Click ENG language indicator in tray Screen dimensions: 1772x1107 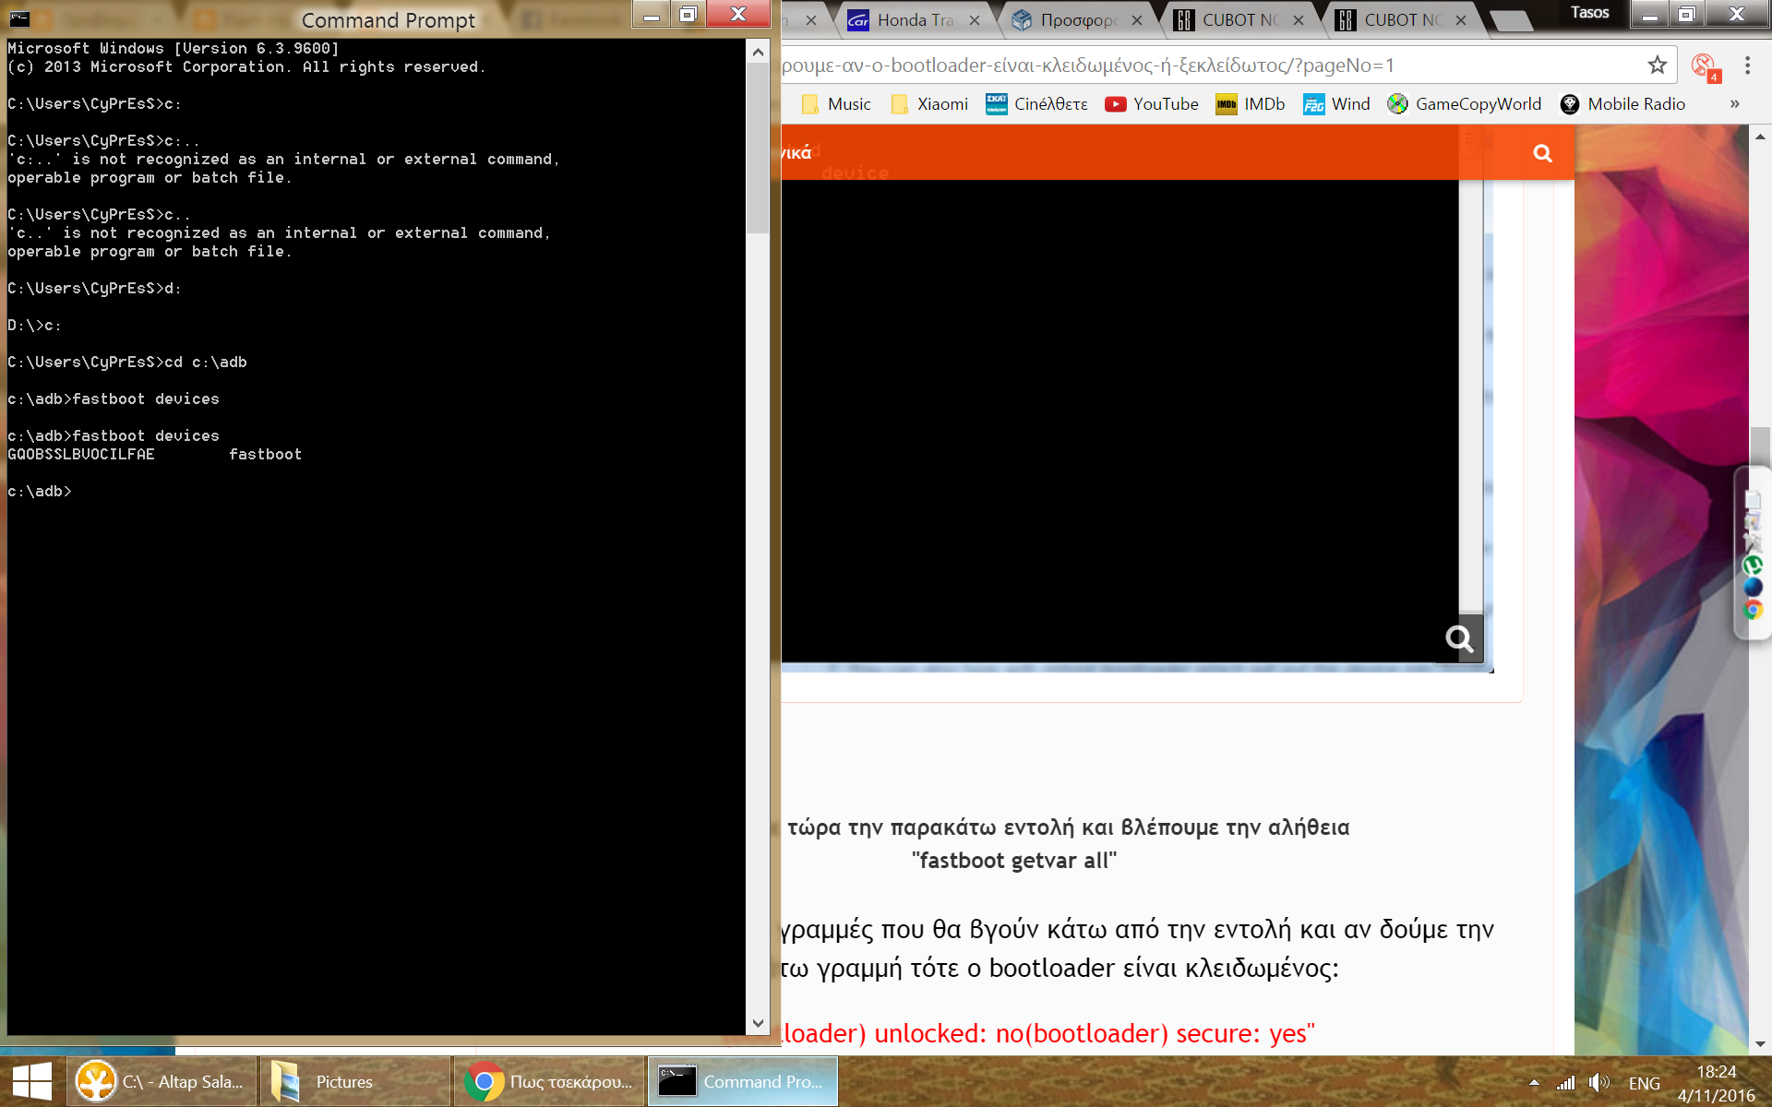(1644, 1083)
